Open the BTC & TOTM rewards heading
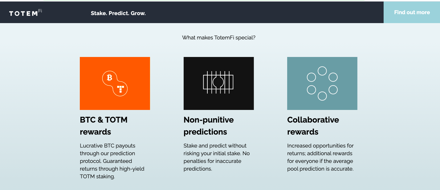 tap(104, 126)
